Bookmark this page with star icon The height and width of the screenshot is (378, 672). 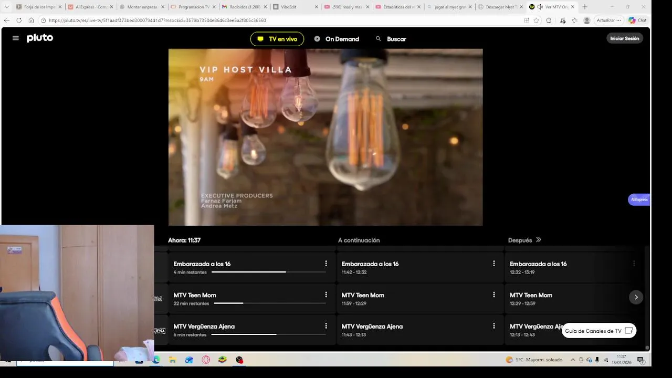click(536, 20)
